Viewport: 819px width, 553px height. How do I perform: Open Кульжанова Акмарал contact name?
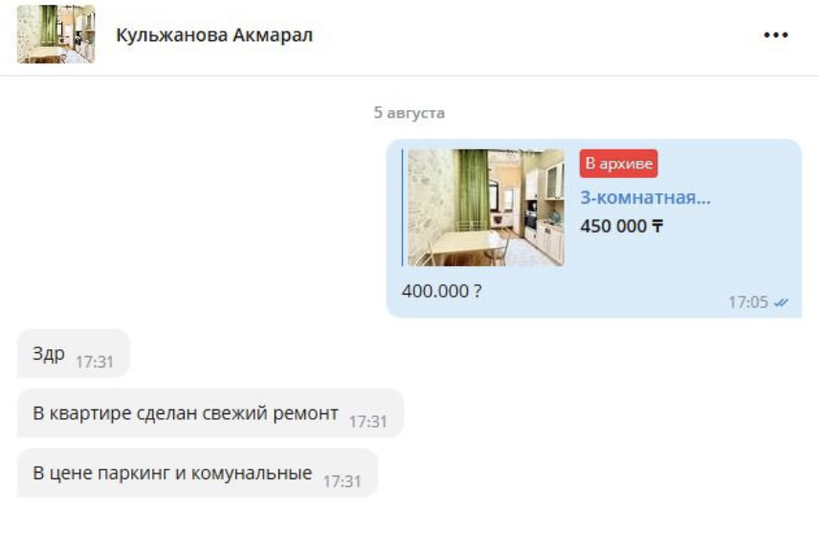coord(214,35)
